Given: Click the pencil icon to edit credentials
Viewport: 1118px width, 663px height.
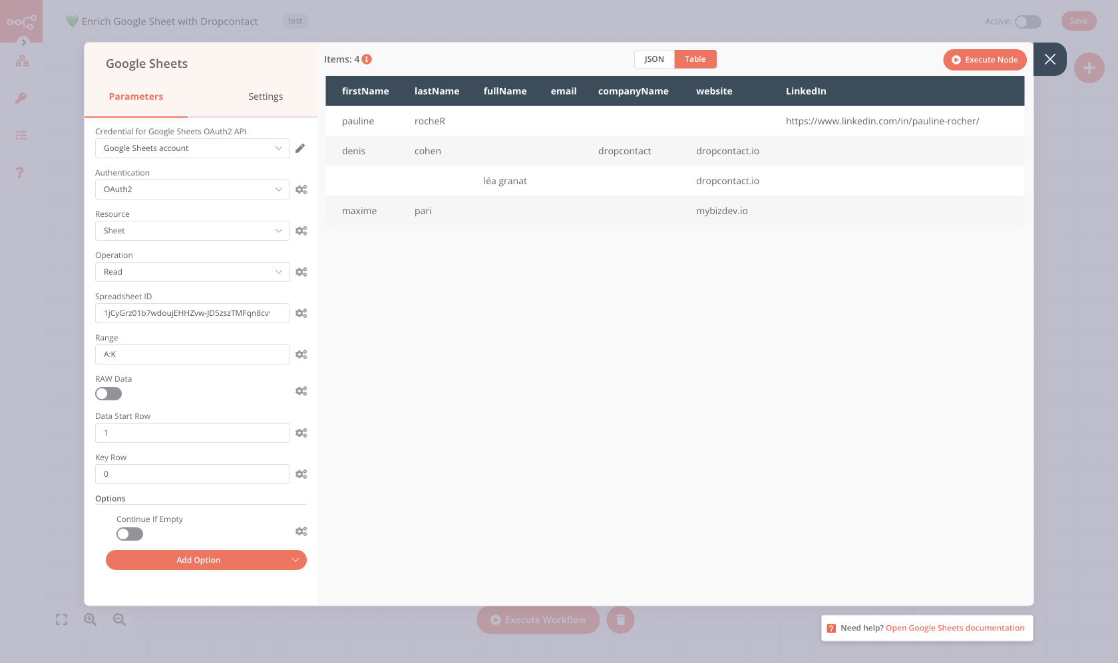Looking at the screenshot, I should click(300, 148).
